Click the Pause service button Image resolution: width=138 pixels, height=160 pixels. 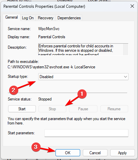tap(83, 109)
